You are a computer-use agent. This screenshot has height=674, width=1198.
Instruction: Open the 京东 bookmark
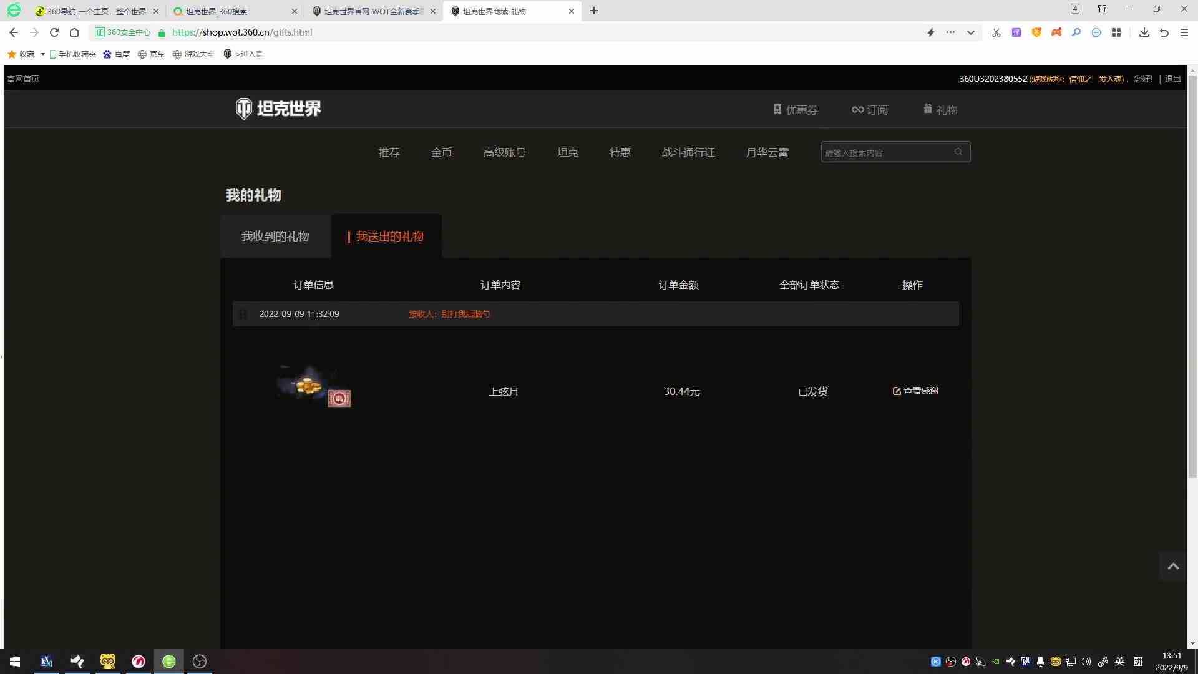click(x=152, y=54)
